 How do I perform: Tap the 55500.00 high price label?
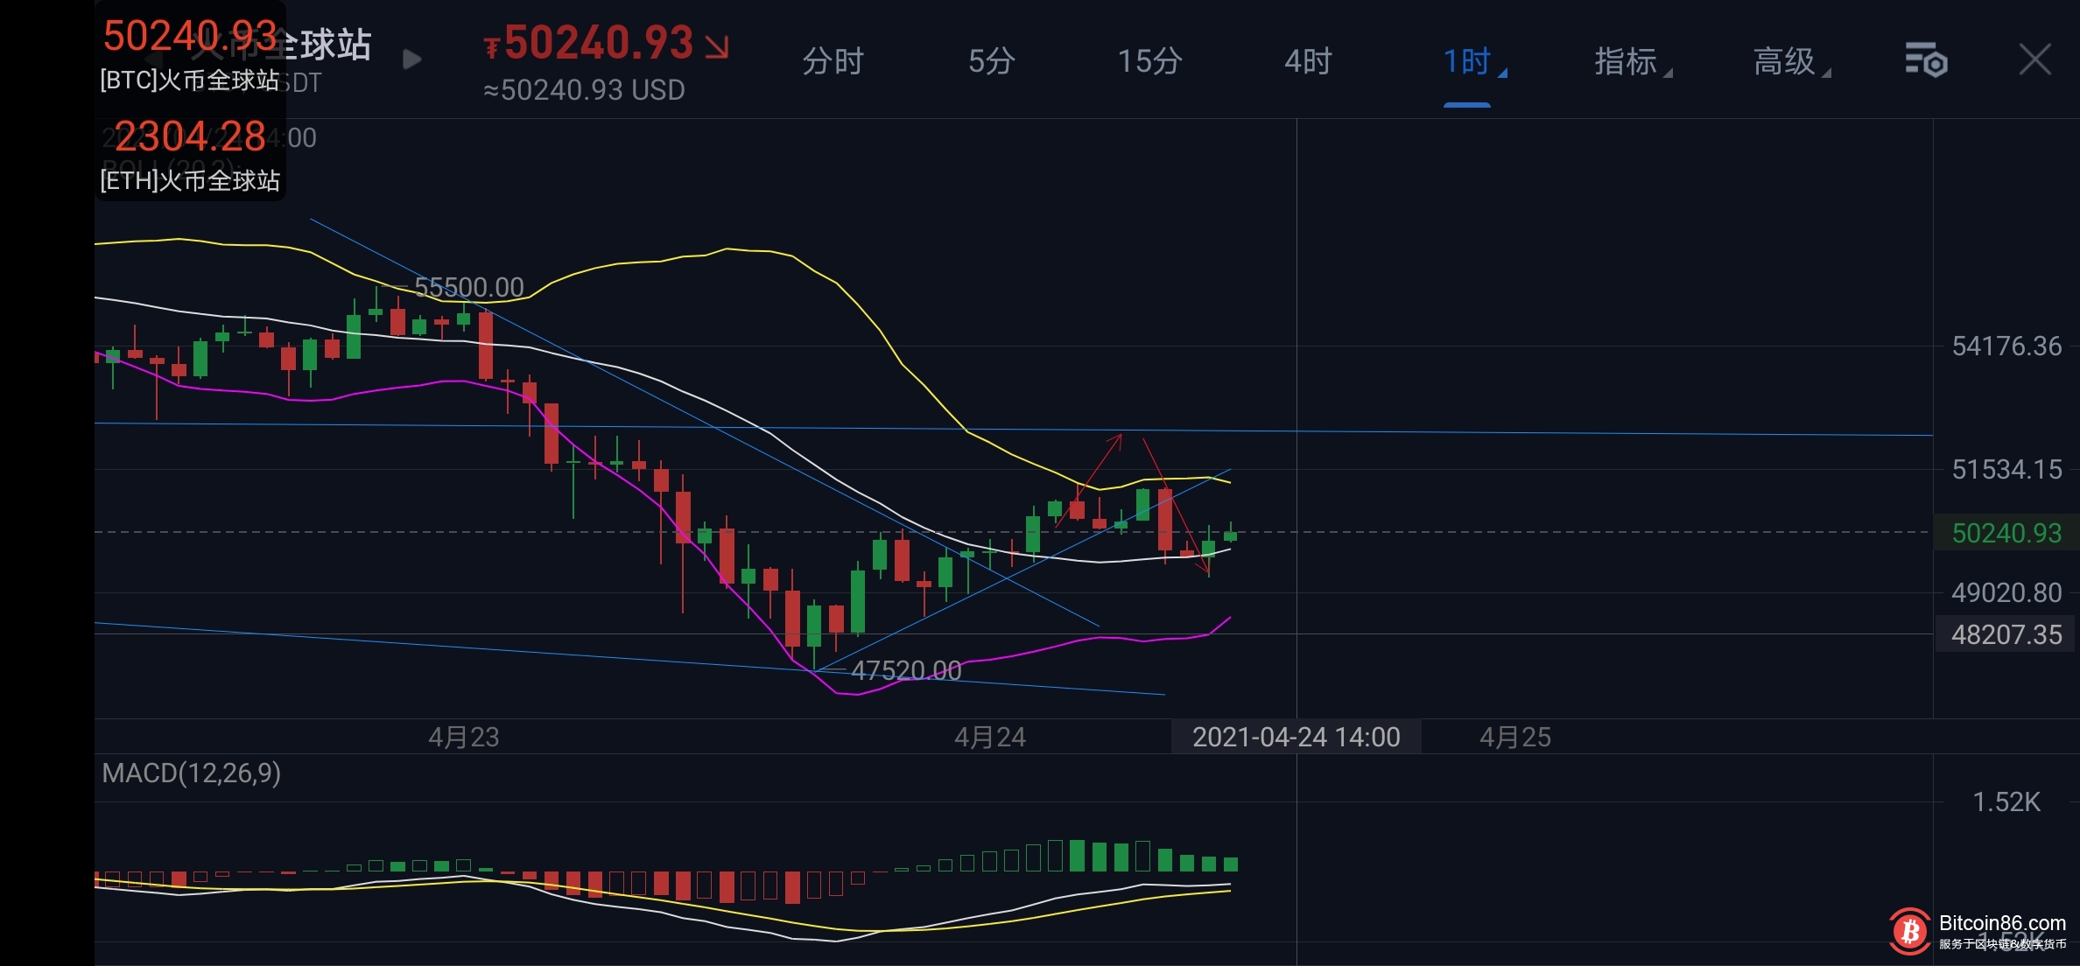[468, 287]
